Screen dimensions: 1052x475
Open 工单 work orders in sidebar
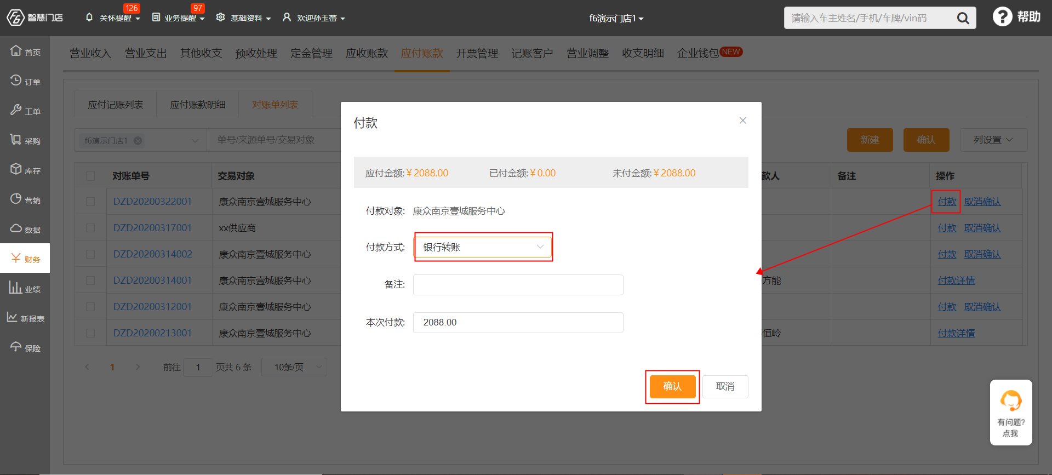coord(25,111)
